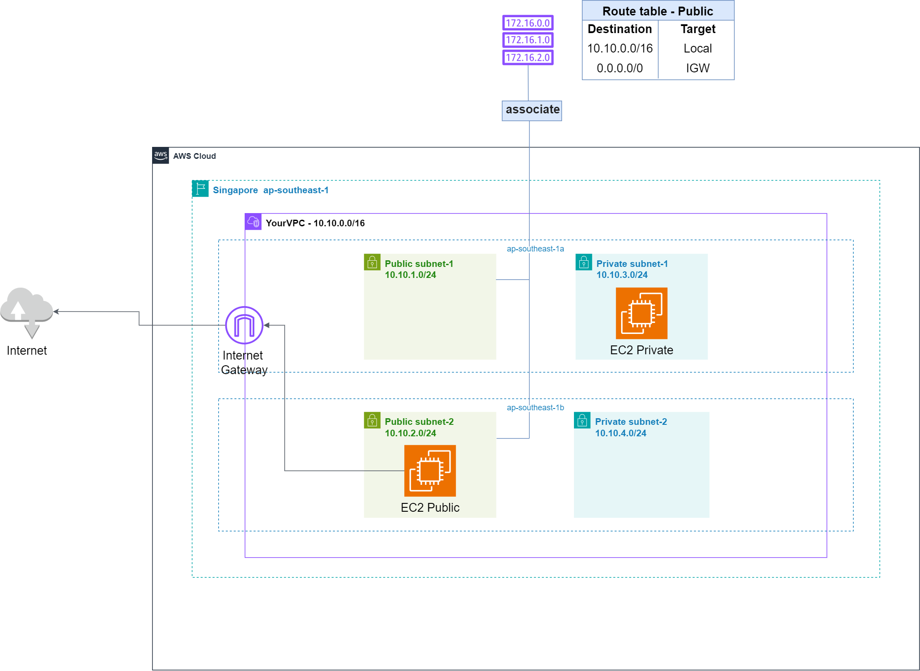Select the EC2 Public text label

coord(430,508)
